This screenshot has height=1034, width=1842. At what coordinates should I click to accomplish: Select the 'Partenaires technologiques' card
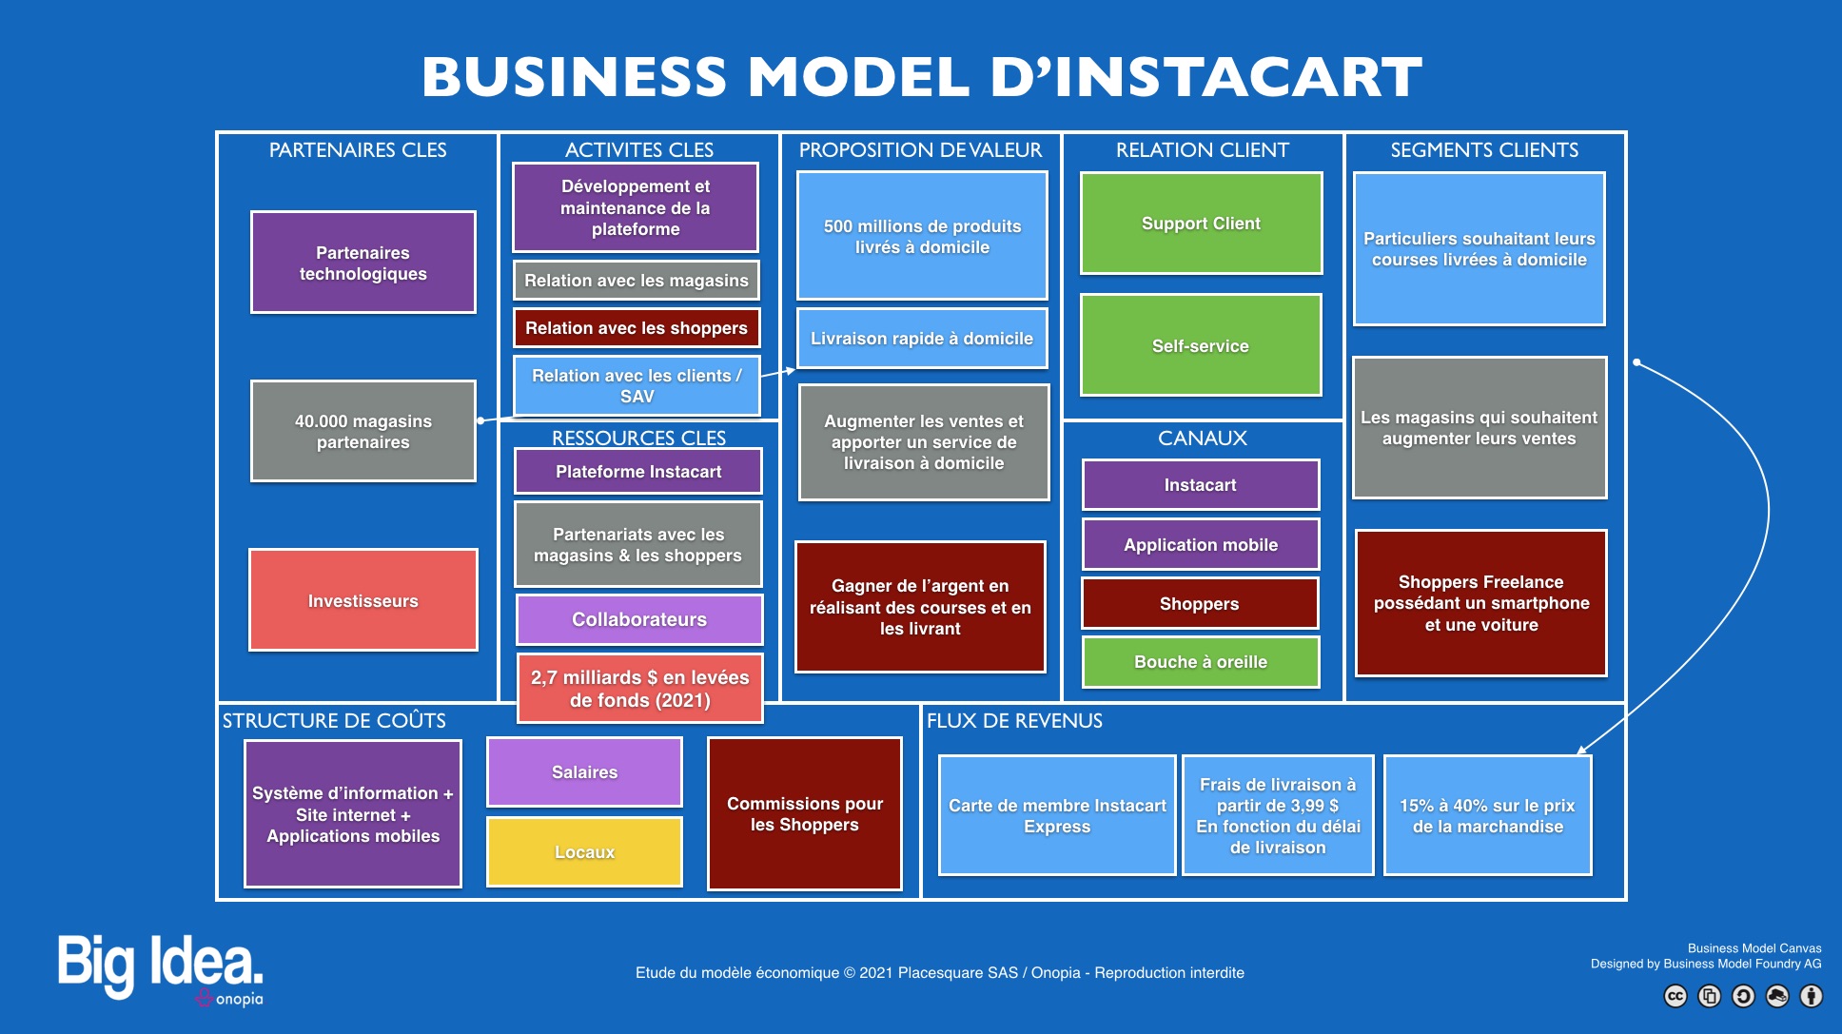pos(363,263)
